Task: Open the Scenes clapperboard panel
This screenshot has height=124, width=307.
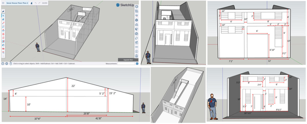Action: (136, 43)
